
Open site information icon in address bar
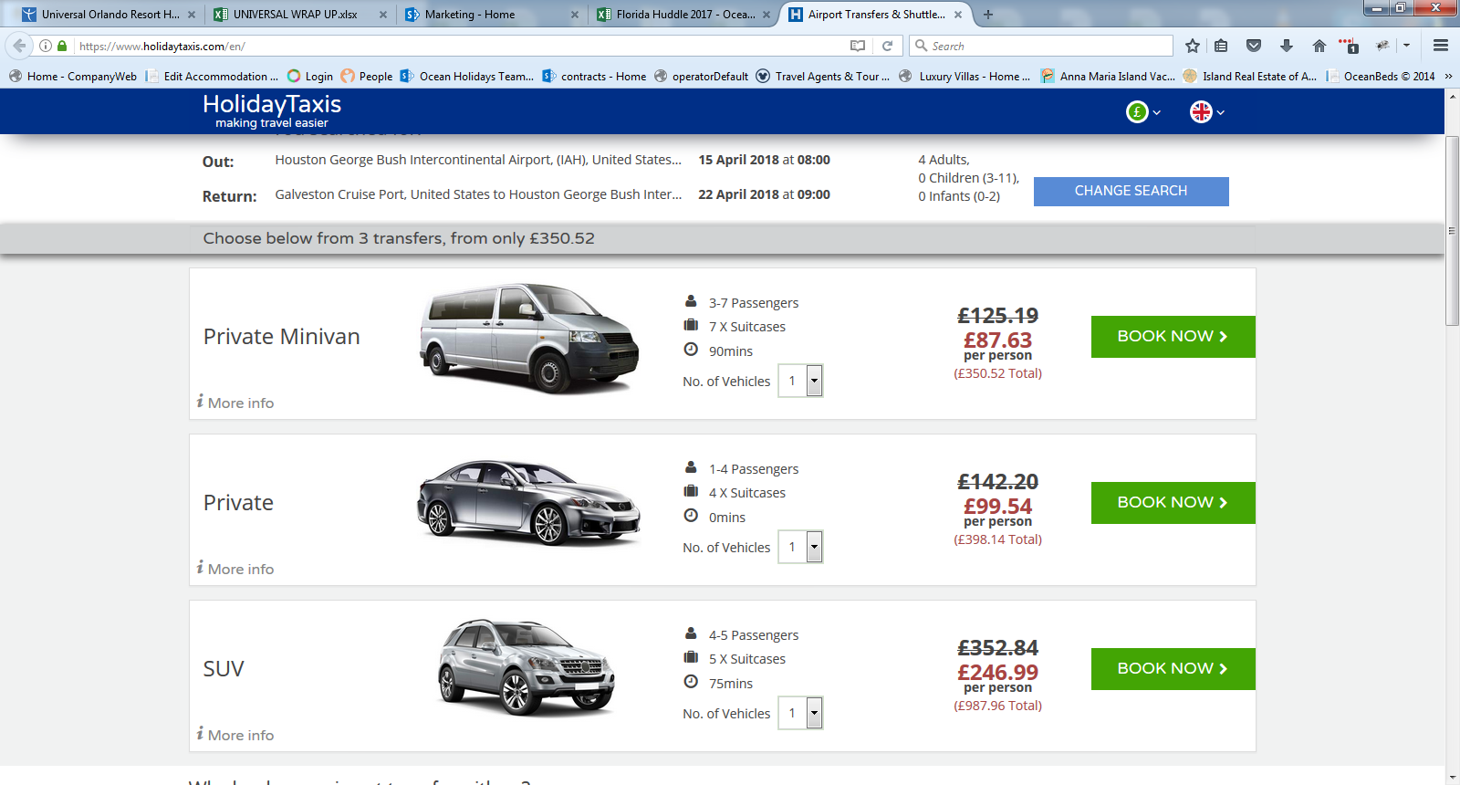tap(45, 46)
